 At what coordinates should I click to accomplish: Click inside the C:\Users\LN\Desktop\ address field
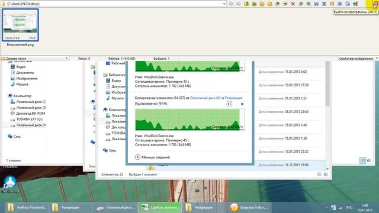point(114,4)
